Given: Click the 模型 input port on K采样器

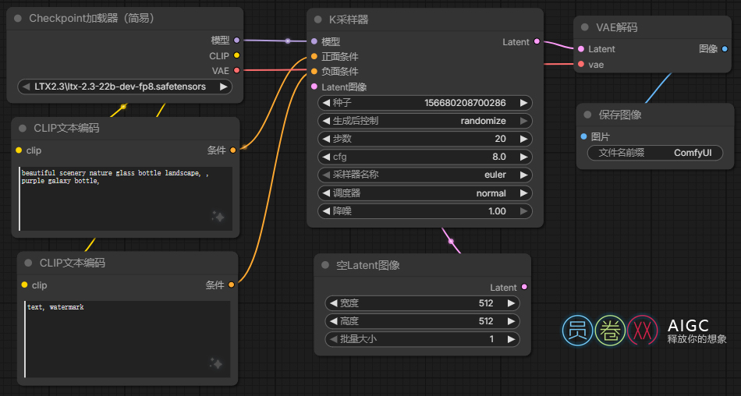Looking at the screenshot, I should [x=314, y=41].
